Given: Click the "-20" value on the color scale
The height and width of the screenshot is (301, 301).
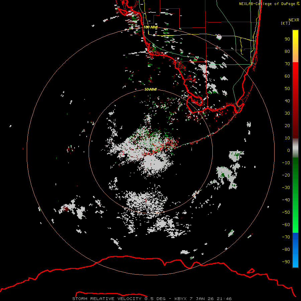Looking at the screenshot, I should click(x=286, y=175).
